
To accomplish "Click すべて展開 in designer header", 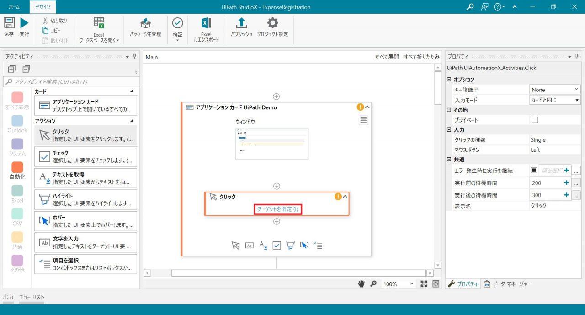I will (x=387, y=57).
